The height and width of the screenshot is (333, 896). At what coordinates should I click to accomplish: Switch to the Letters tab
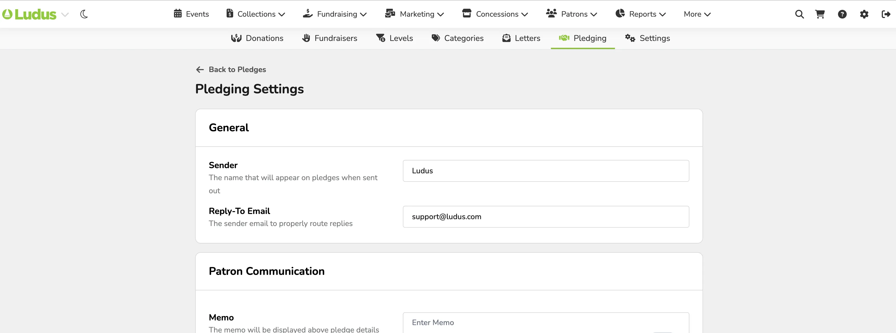click(x=521, y=38)
